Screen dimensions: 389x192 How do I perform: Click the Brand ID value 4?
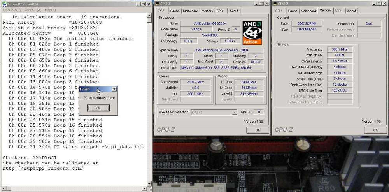(x=235, y=29)
